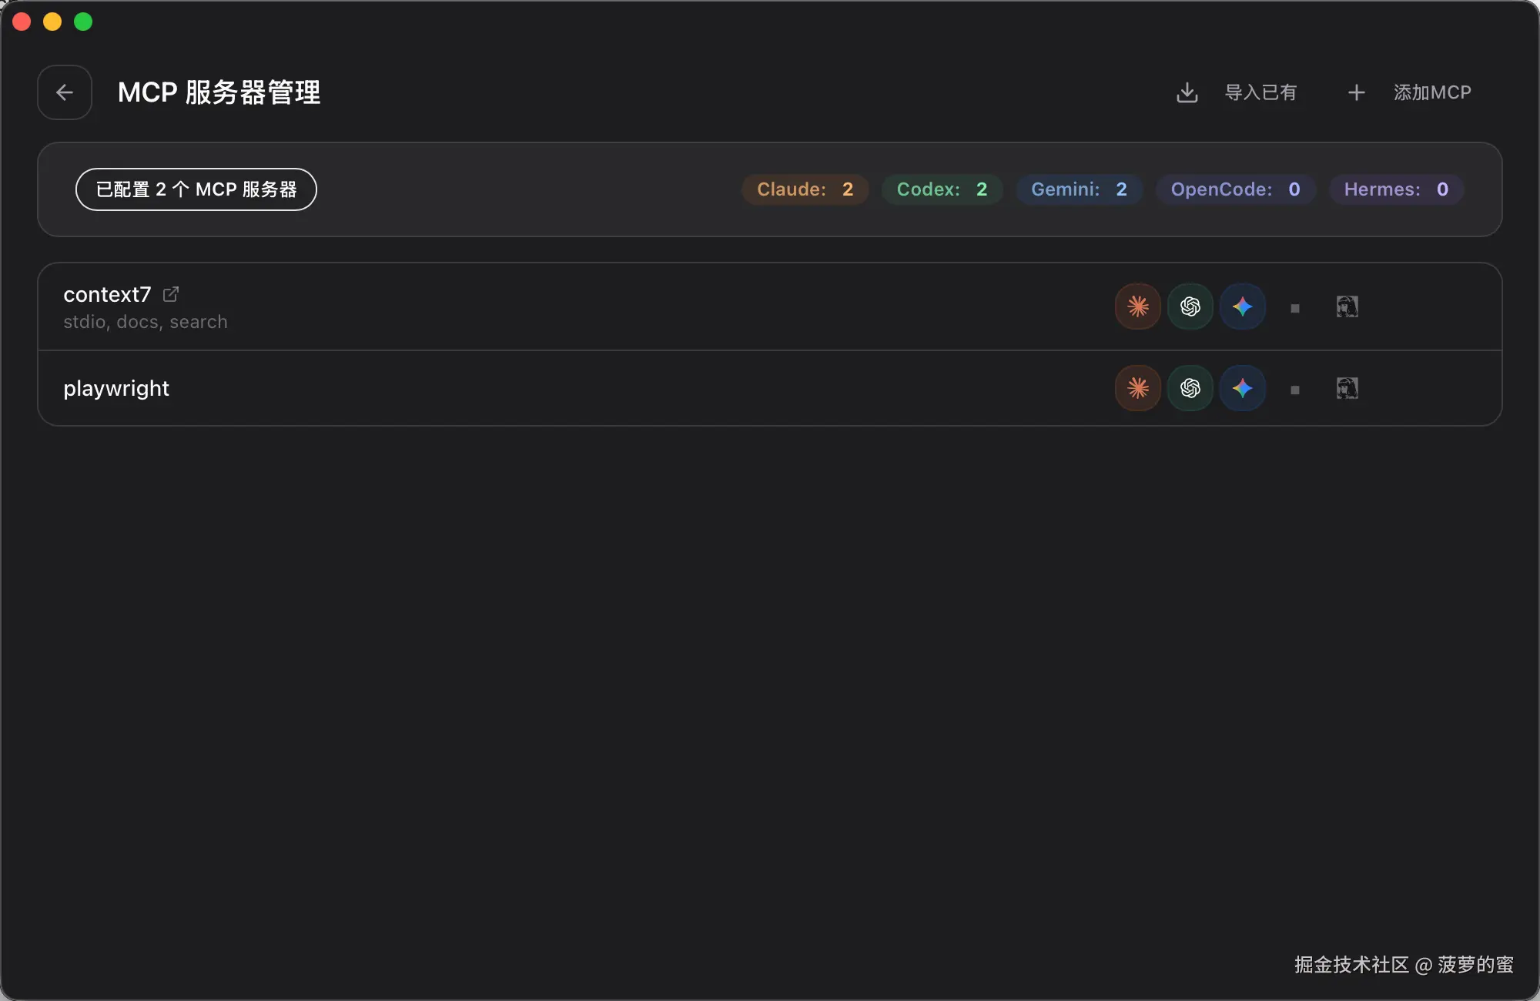Toggle Codex icon for playwright
The width and height of the screenshot is (1540, 1001).
pyautogui.click(x=1190, y=388)
